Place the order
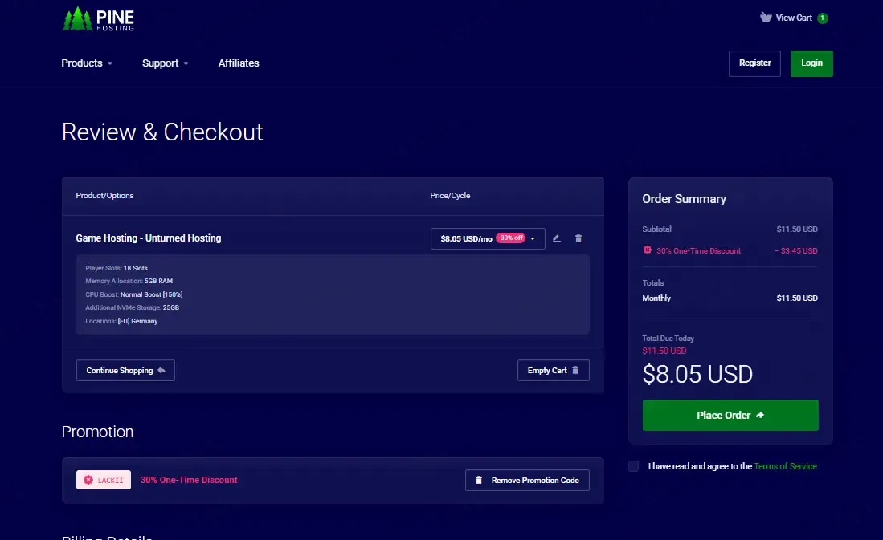 point(730,415)
